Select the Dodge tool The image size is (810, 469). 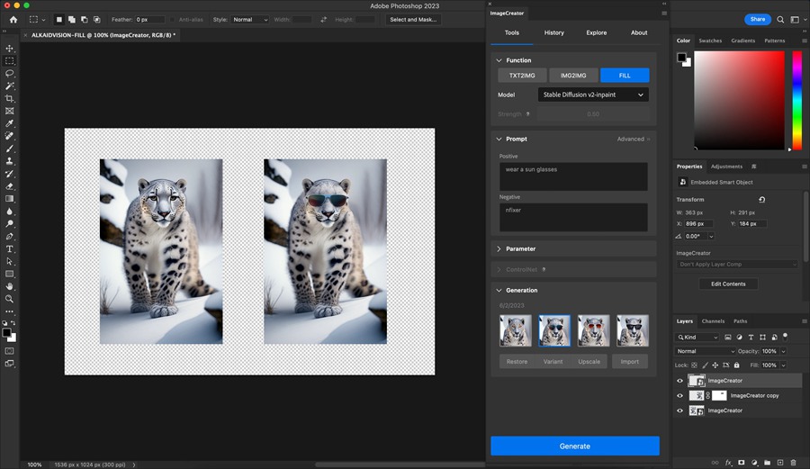(x=9, y=223)
